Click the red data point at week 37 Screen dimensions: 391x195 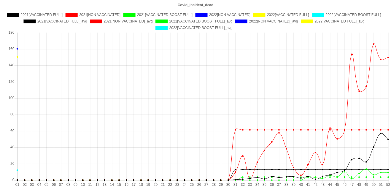[279, 133]
